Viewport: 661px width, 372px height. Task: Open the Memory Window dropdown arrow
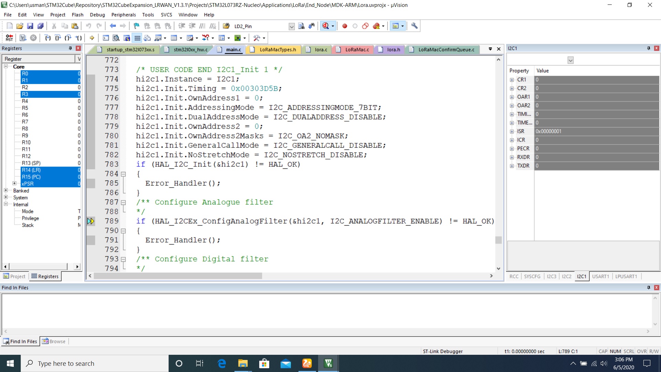[181, 38]
